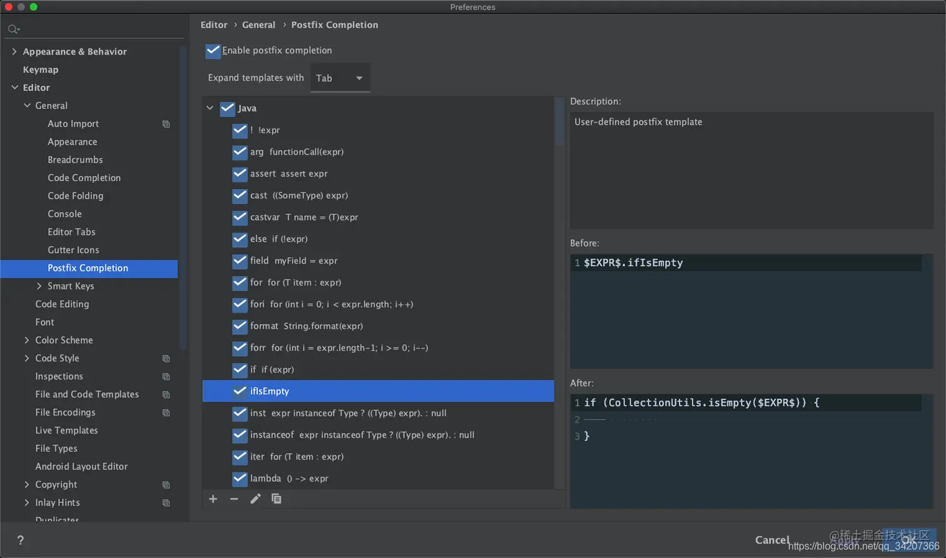Open Auto Import settings page
The height and width of the screenshot is (558, 946).
73,124
